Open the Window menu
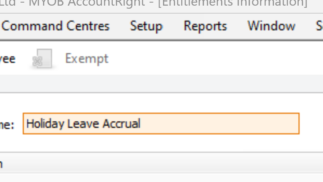The image size is (323, 182). tap(271, 26)
